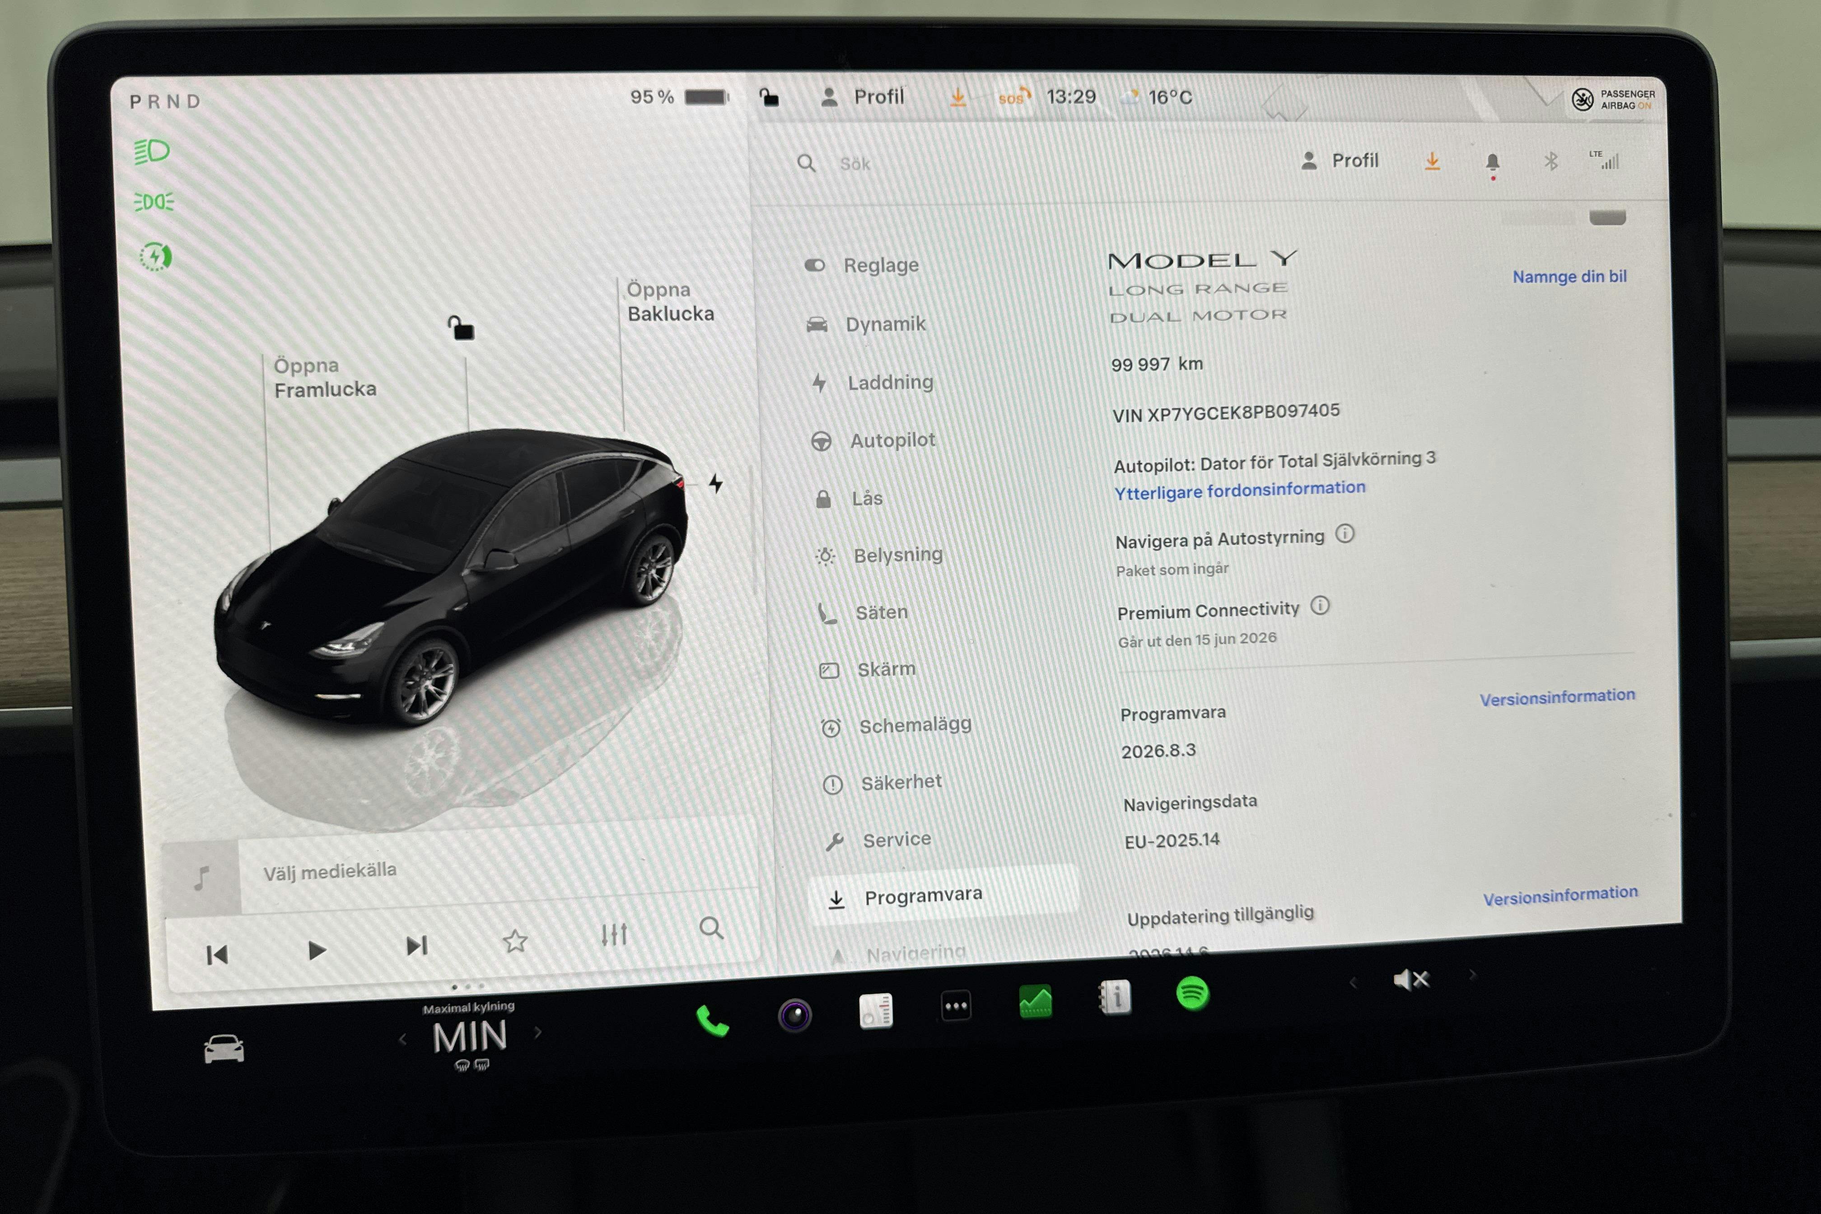Skip to previous track
This screenshot has height=1214, width=1821.
click(218, 955)
